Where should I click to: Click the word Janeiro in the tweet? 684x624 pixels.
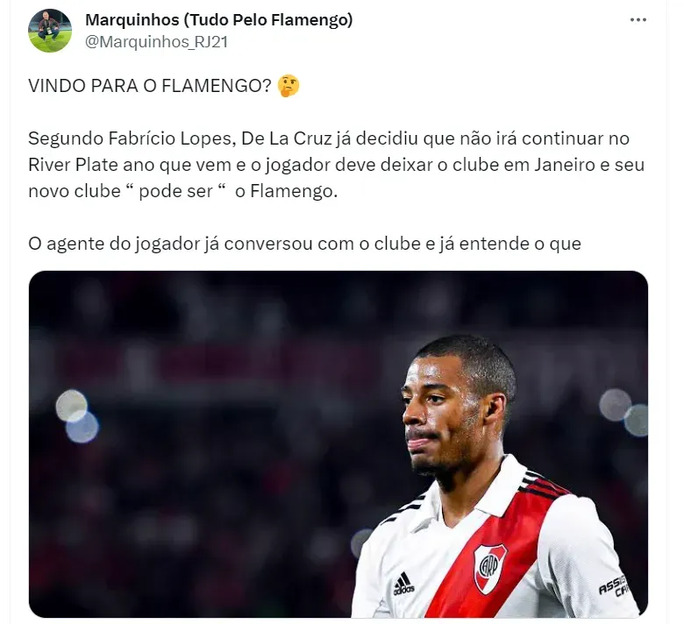(x=565, y=165)
